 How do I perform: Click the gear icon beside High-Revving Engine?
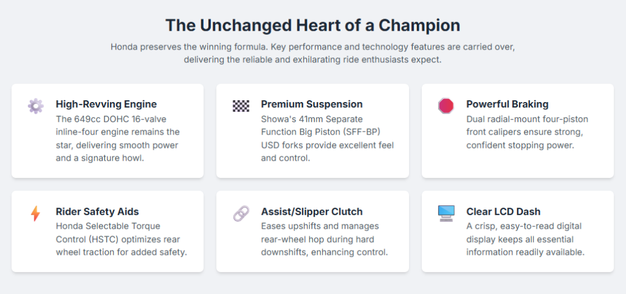35,106
